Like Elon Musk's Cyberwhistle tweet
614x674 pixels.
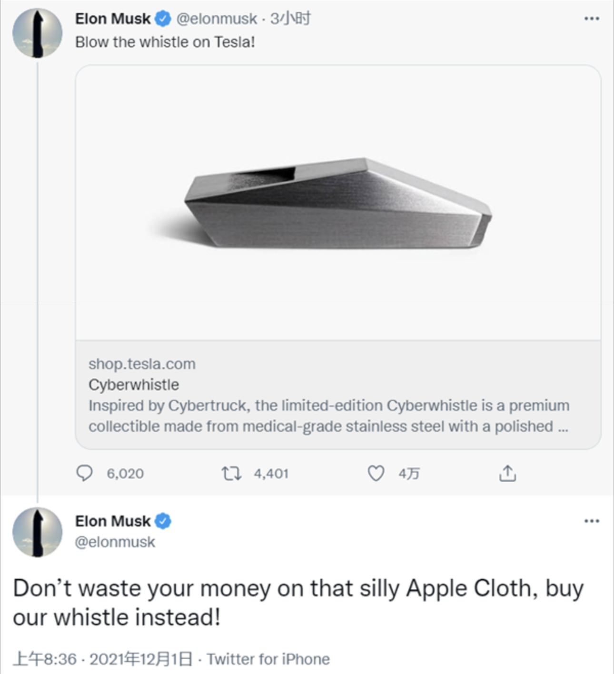pos(376,474)
